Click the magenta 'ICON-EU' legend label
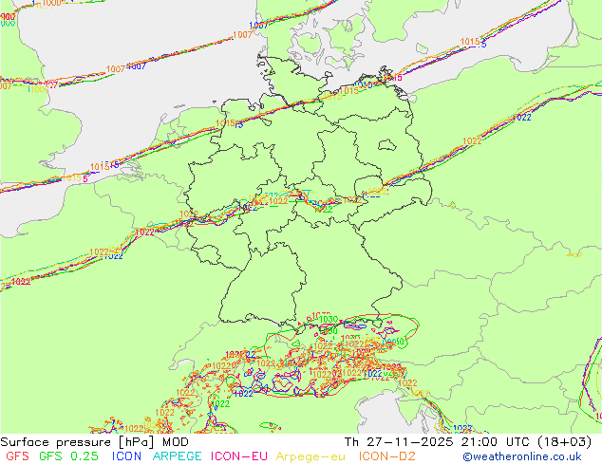 (x=238, y=456)
